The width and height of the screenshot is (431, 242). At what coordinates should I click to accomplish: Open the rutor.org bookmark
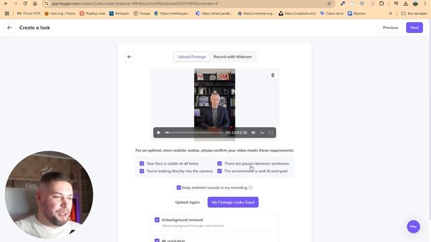tap(60, 13)
